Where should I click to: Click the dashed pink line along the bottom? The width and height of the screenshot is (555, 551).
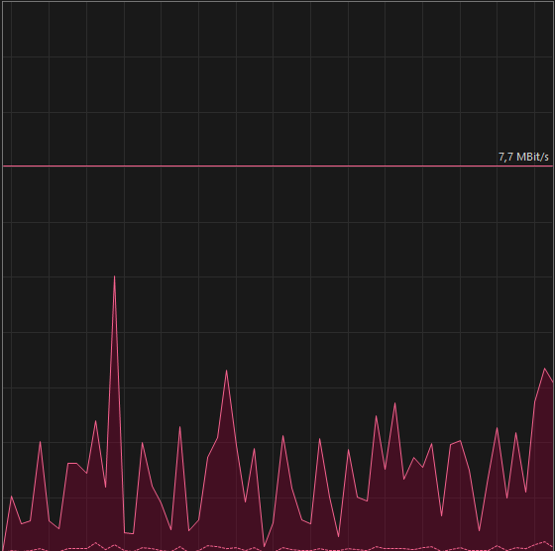click(277, 548)
